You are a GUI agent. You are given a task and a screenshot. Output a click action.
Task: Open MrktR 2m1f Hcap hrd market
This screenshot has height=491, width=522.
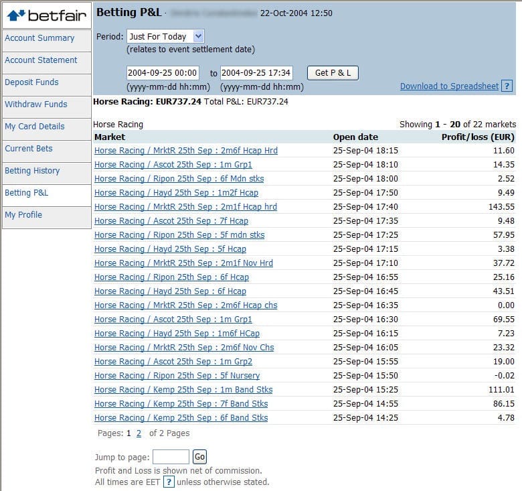click(x=185, y=206)
